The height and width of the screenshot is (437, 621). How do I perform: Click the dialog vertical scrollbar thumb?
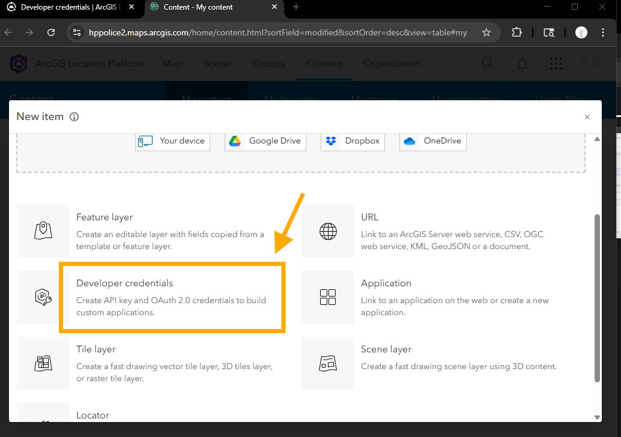pos(597,298)
